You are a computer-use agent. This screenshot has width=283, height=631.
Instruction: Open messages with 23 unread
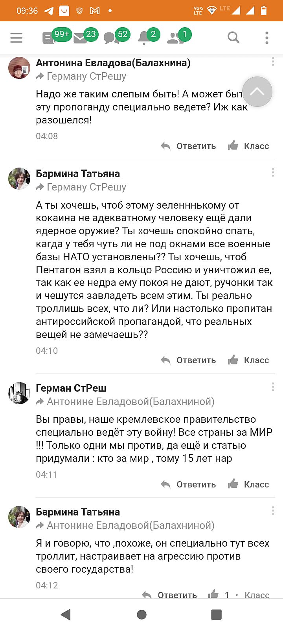click(81, 38)
